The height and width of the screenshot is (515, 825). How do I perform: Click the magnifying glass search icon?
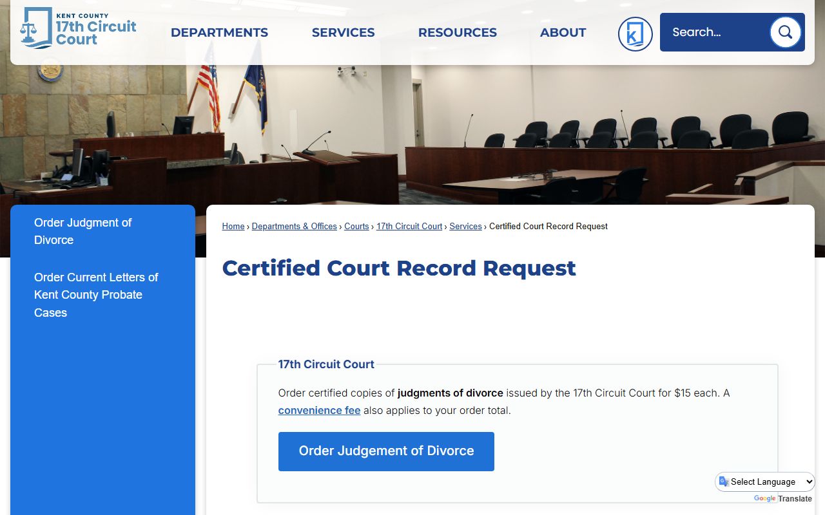pos(785,32)
